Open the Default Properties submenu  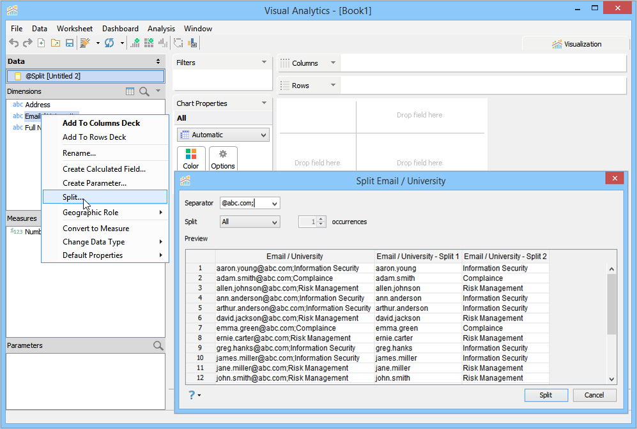click(105, 255)
